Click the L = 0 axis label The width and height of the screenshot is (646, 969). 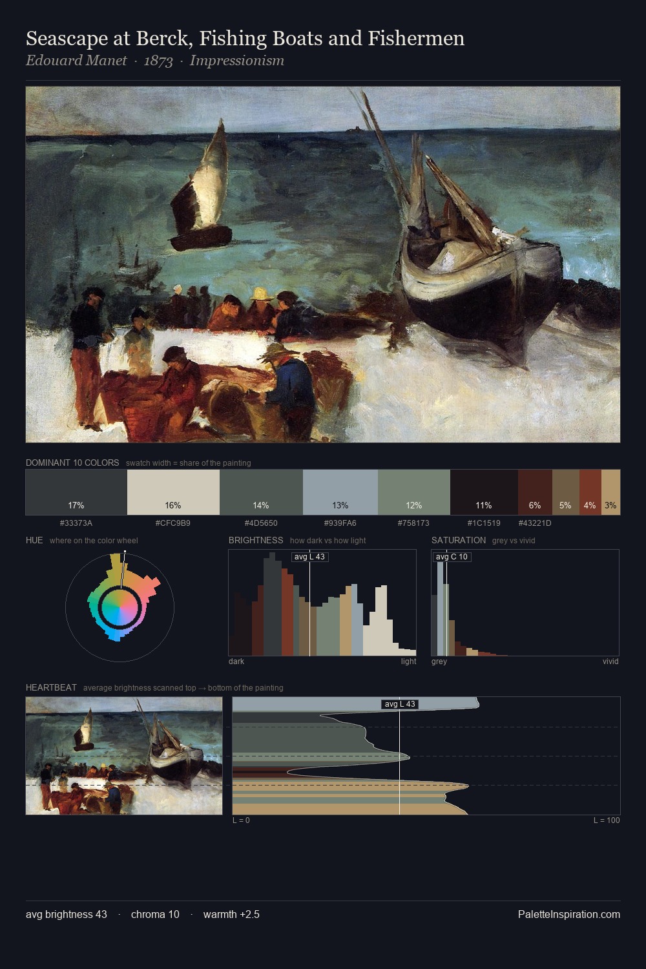(241, 820)
